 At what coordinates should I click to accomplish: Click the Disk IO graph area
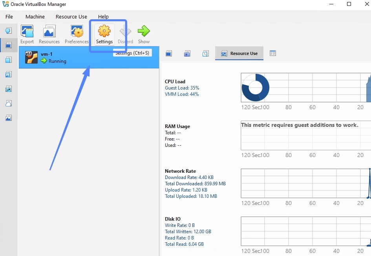[x=306, y=231]
